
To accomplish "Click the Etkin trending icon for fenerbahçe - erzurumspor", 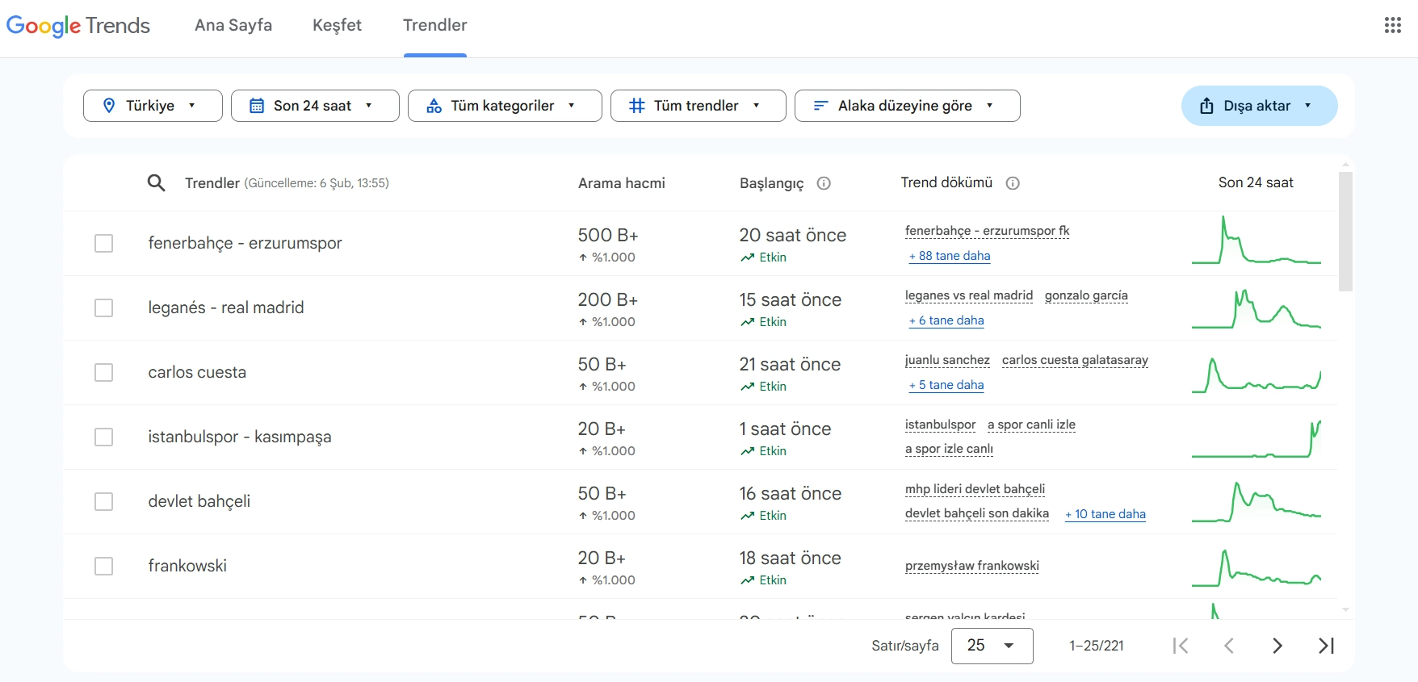I will tap(748, 257).
